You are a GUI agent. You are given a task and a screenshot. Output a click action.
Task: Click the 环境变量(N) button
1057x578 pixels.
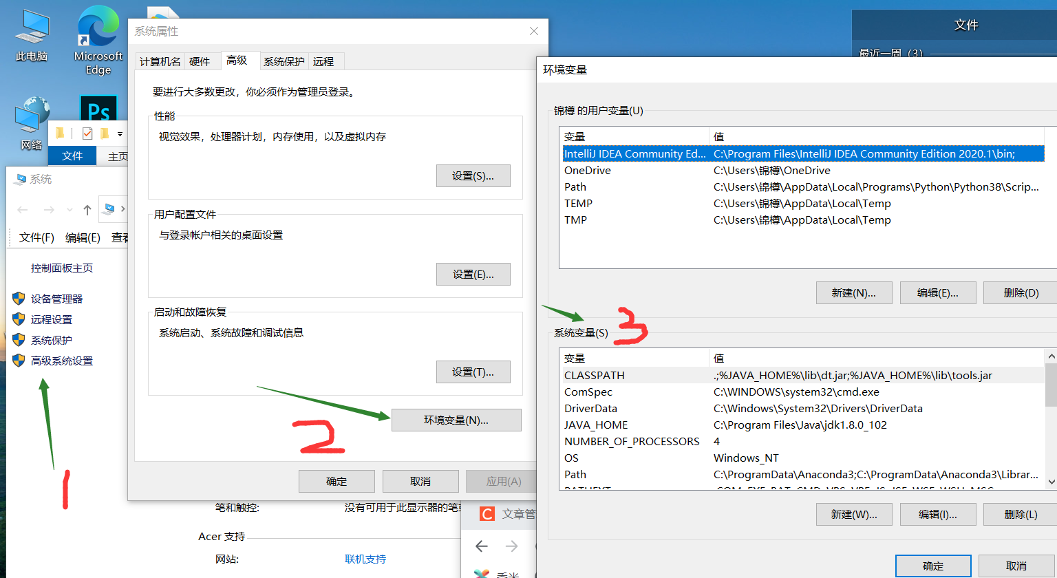(456, 420)
